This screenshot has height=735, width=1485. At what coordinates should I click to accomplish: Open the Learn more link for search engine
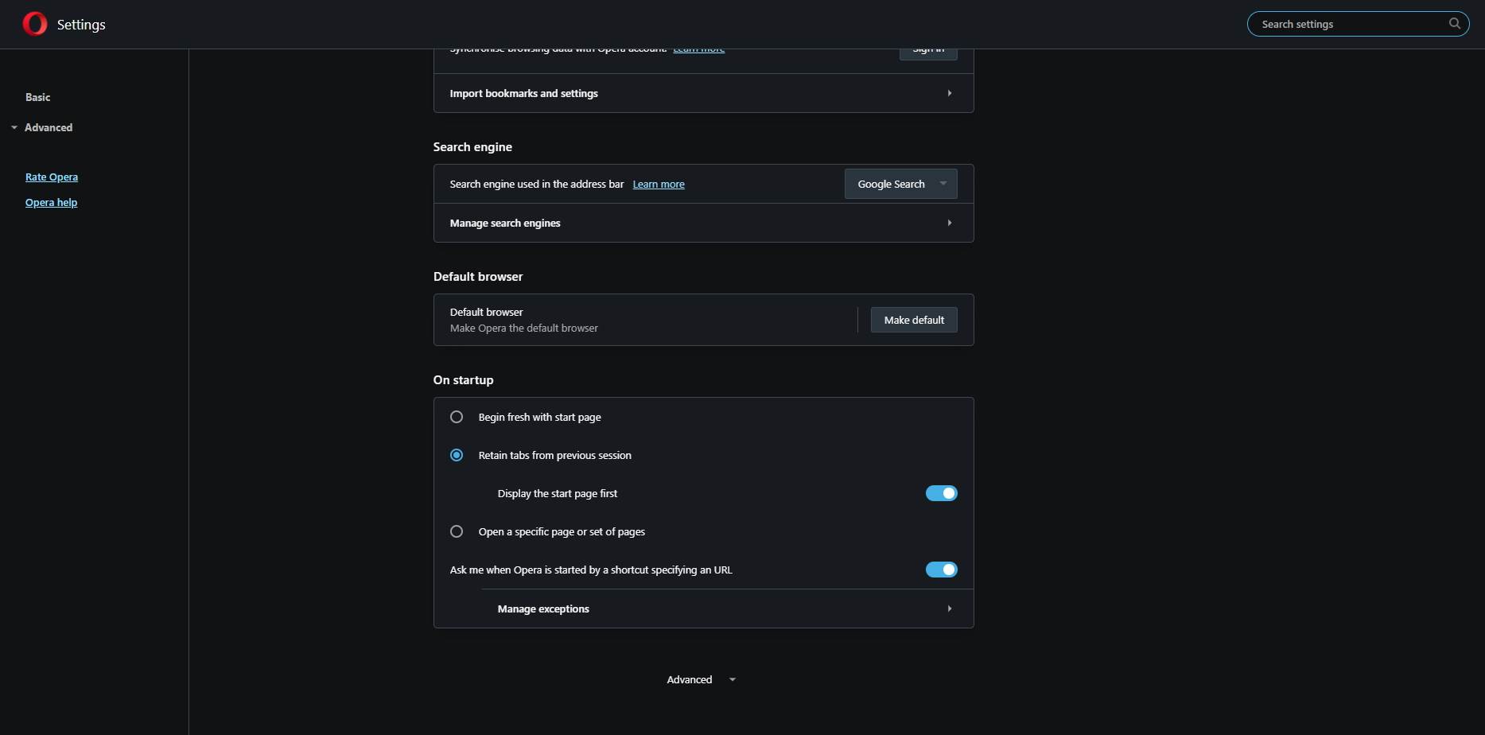pos(658,184)
